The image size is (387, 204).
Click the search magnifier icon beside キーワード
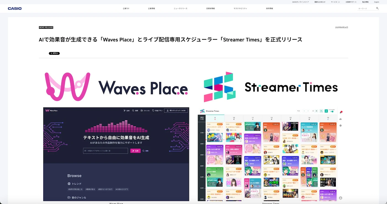[x=377, y=8]
